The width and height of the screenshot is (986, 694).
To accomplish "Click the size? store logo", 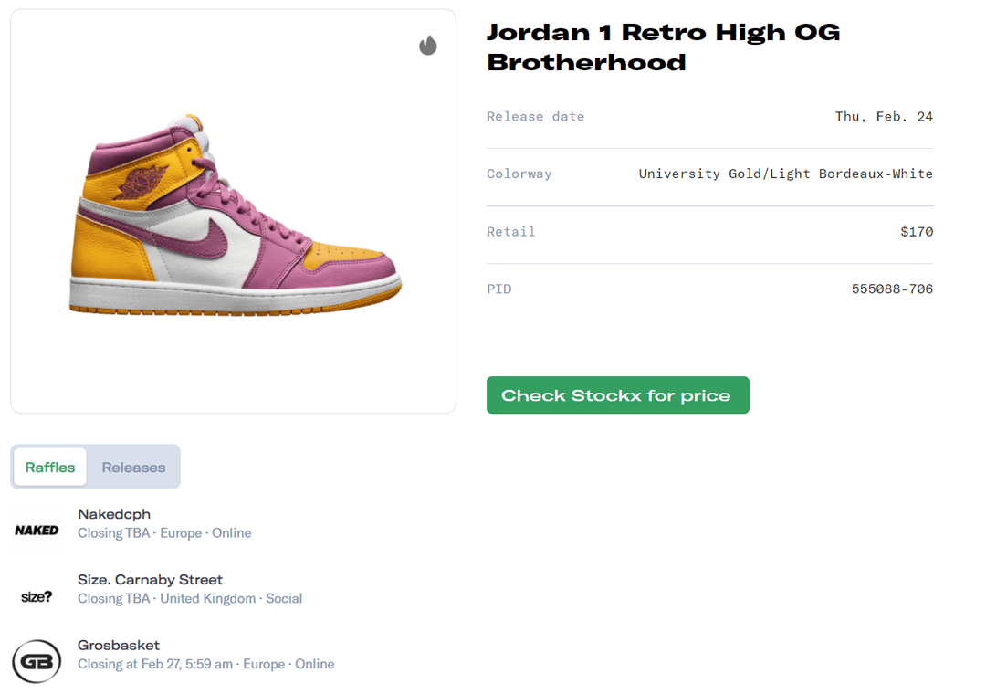I will pyautogui.click(x=37, y=596).
